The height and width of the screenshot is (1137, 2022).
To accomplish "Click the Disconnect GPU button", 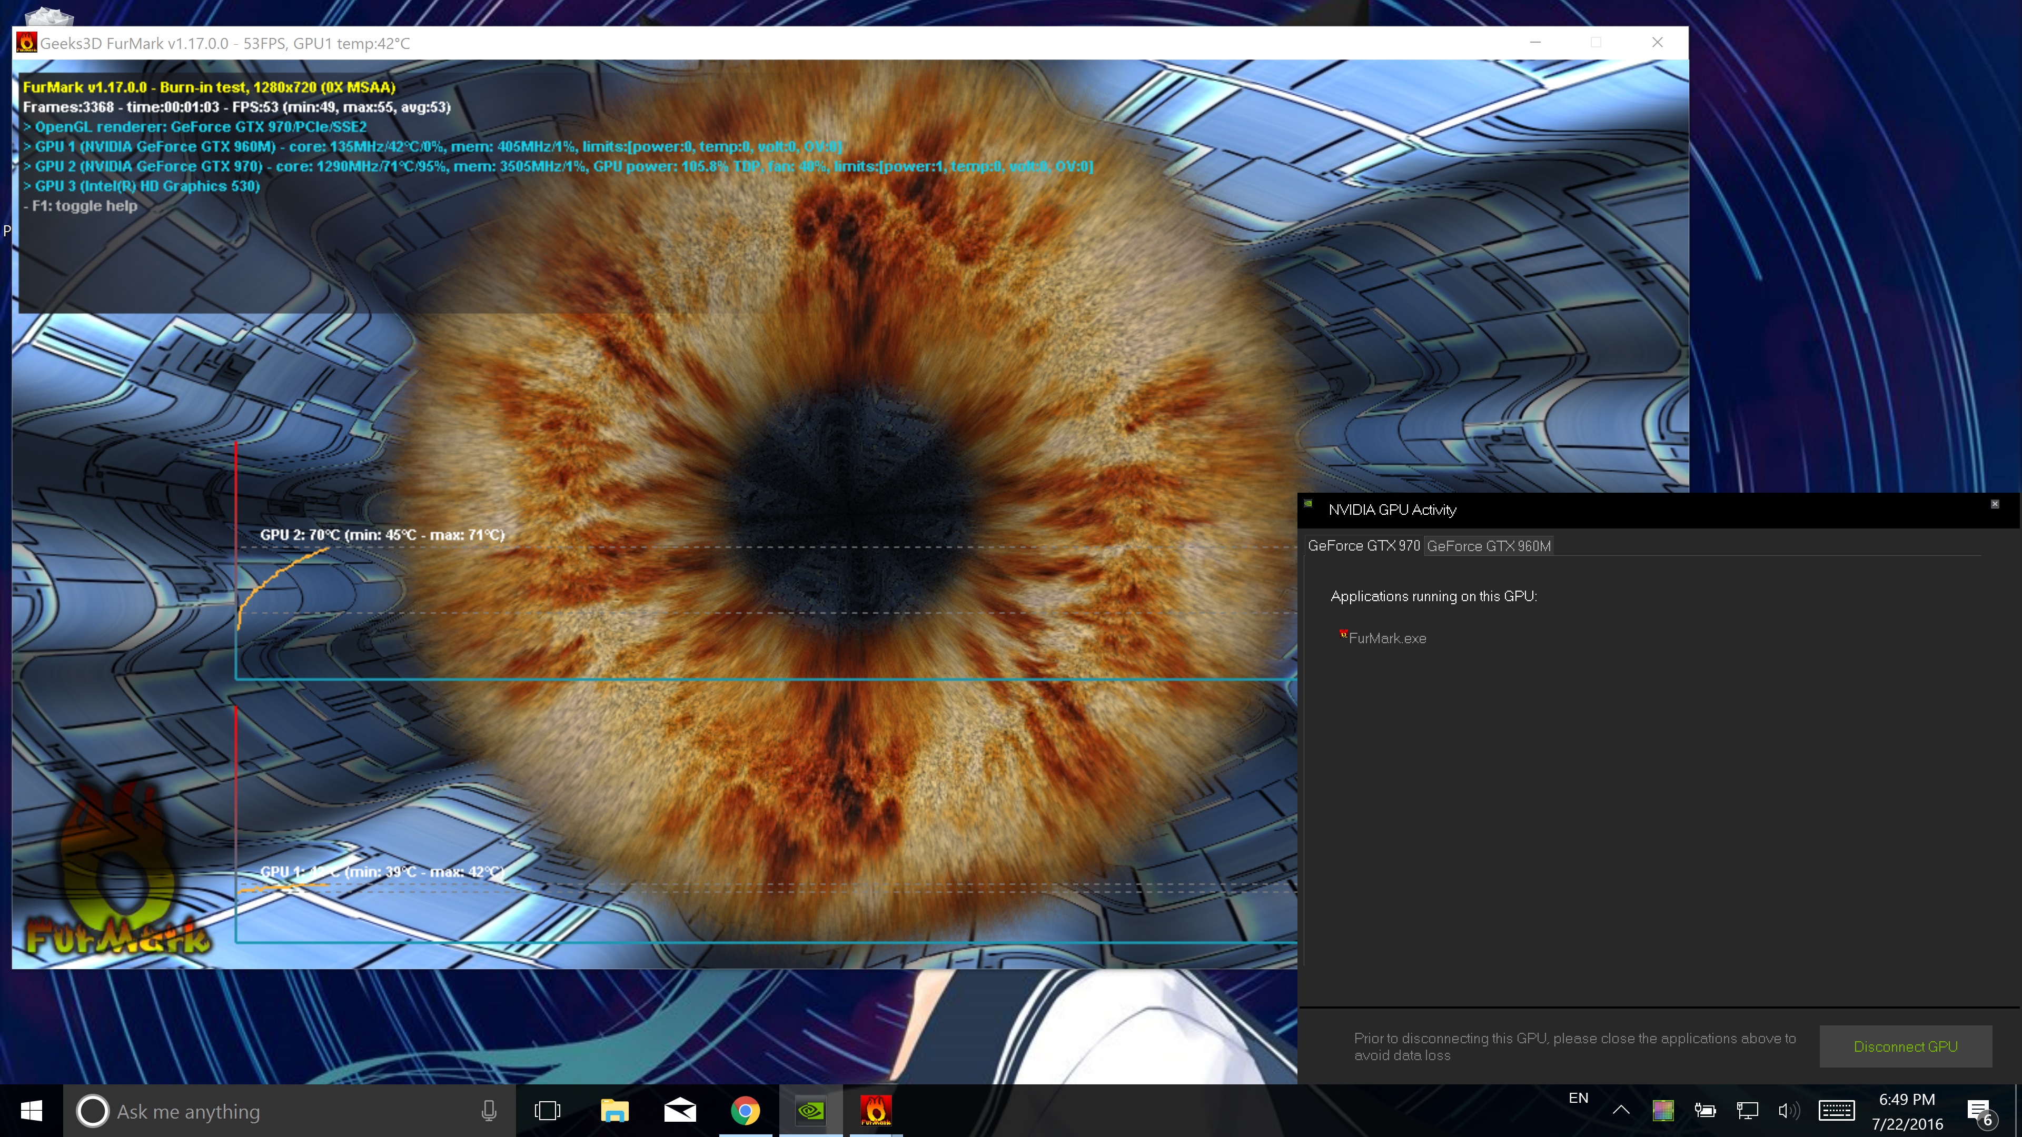I will point(1905,1046).
